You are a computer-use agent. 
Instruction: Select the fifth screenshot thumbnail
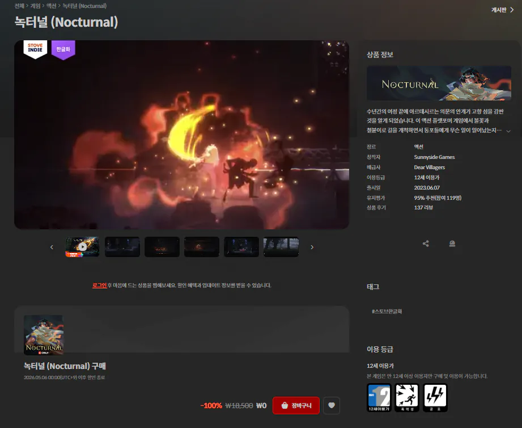(241, 247)
